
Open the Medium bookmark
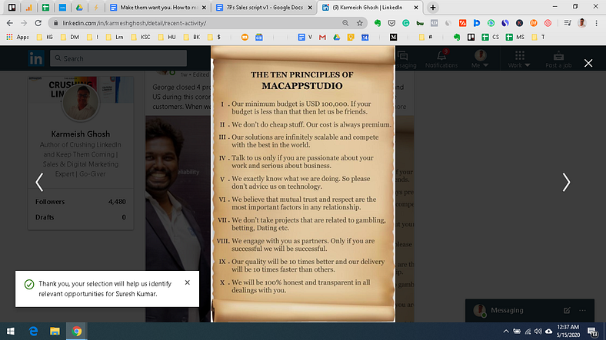click(x=393, y=37)
